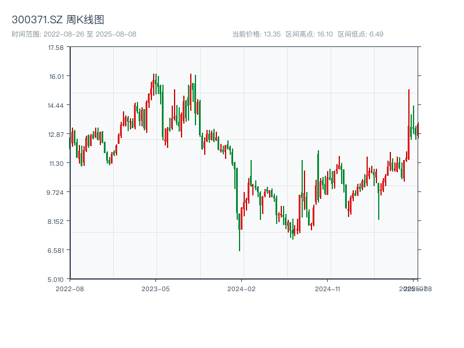Click the 9.724 y-axis price label
The image size is (464, 348).
point(56,193)
